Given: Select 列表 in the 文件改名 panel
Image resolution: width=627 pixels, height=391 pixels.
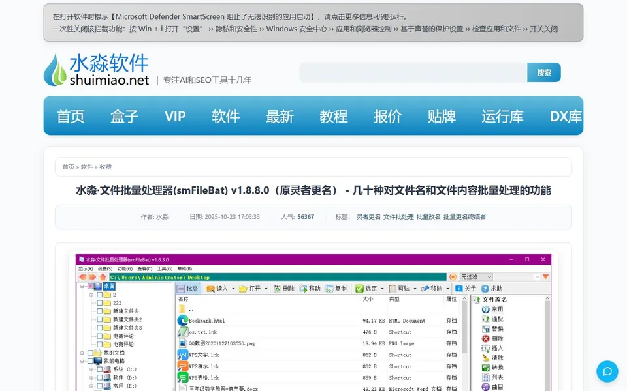Looking at the screenshot, I should (492, 377).
